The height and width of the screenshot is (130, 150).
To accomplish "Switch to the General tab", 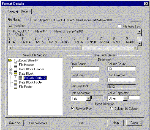I will [13, 12].
